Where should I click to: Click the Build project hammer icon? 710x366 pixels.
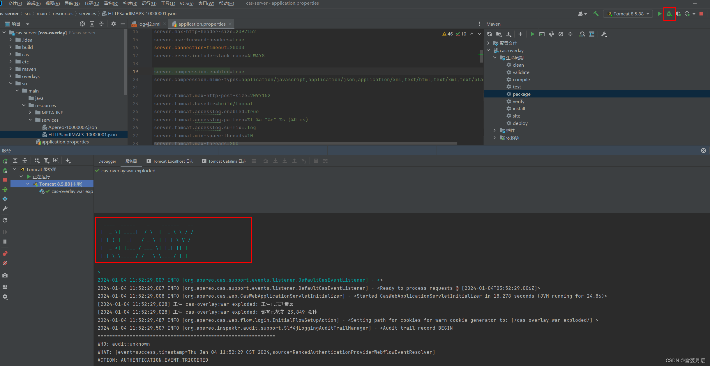[x=596, y=14]
